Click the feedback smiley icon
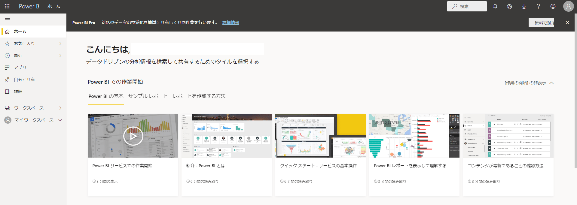This screenshot has width=577, height=205. click(553, 6)
